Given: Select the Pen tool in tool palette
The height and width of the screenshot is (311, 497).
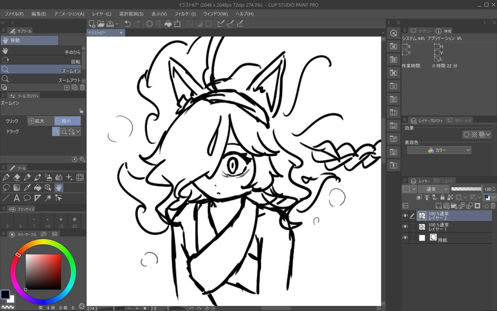Looking at the screenshot, I should tap(6, 177).
